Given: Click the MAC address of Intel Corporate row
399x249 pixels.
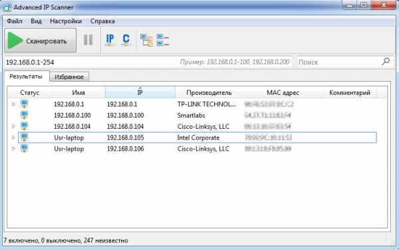Looking at the screenshot, I should tap(268, 137).
